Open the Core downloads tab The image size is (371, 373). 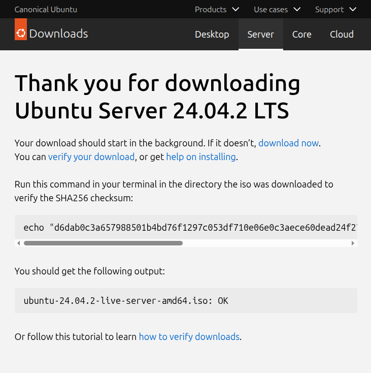(302, 35)
